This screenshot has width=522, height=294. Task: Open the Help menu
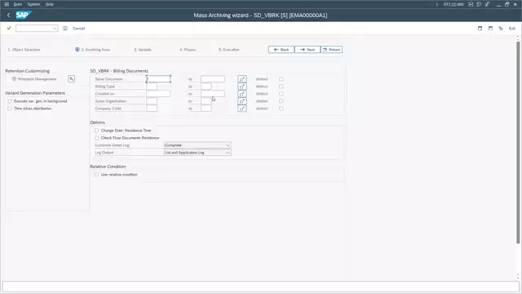point(50,4)
